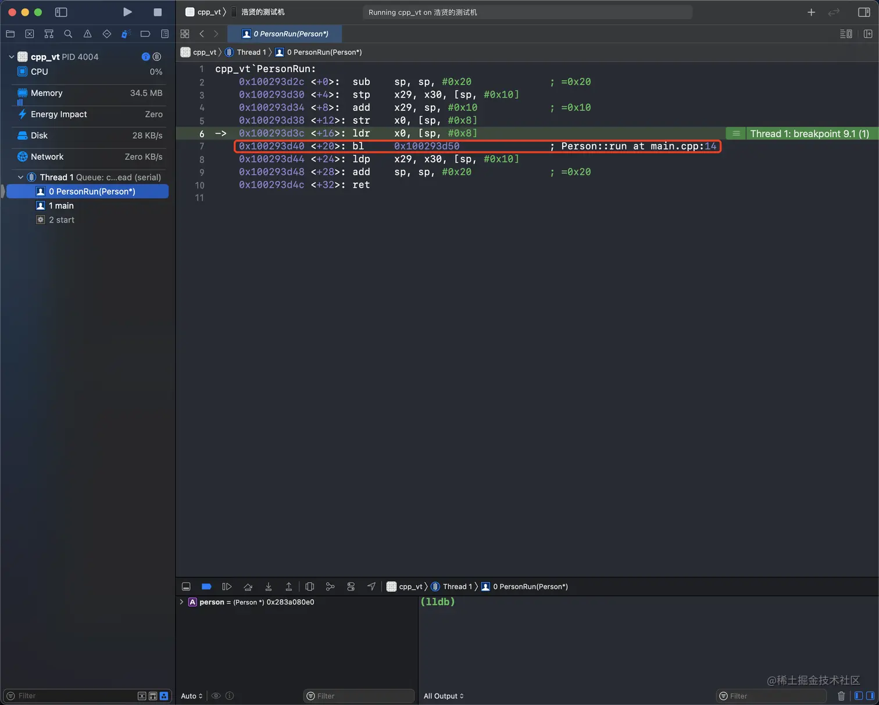The image size is (879, 705).
Task: Open Environment Overrides toggles icon
Action: pyautogui.click(x=351, y=586)
